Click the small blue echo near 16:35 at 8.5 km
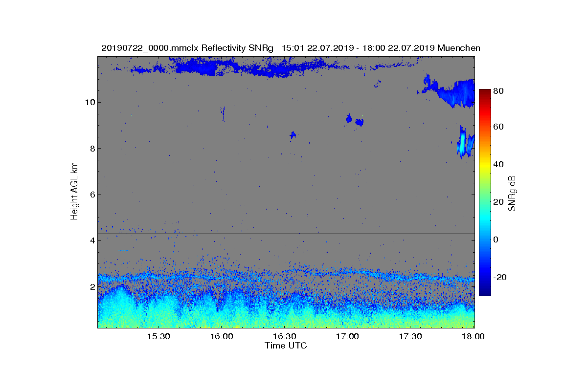Screen dimensions: 587x391 [x=293, y=135]
